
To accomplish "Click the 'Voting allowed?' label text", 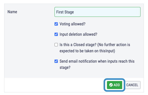I will point(73,24).
